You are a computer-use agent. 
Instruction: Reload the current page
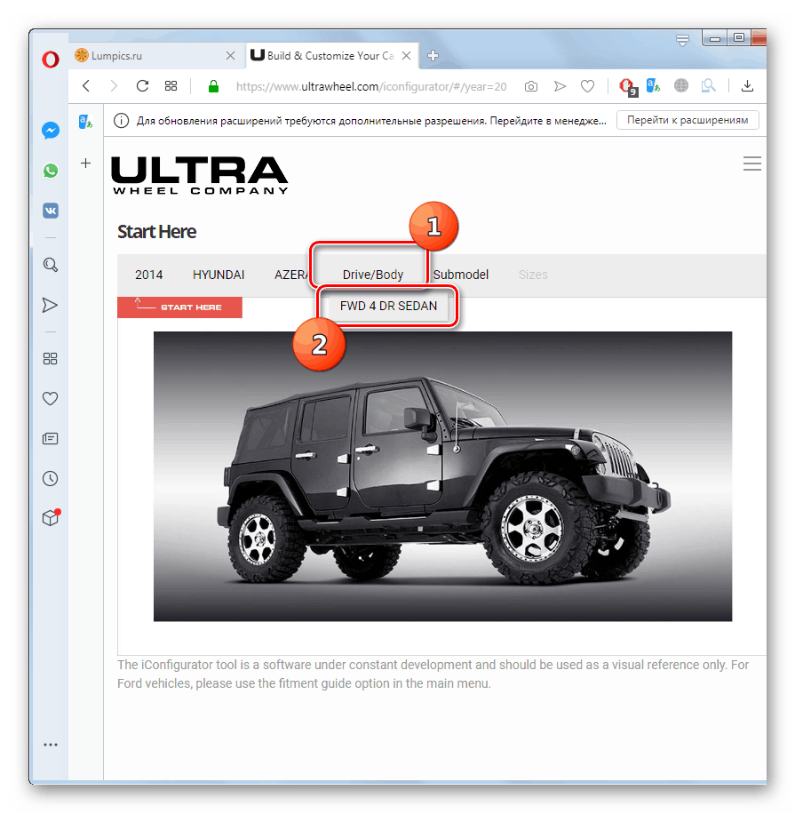tap(142, 86)
